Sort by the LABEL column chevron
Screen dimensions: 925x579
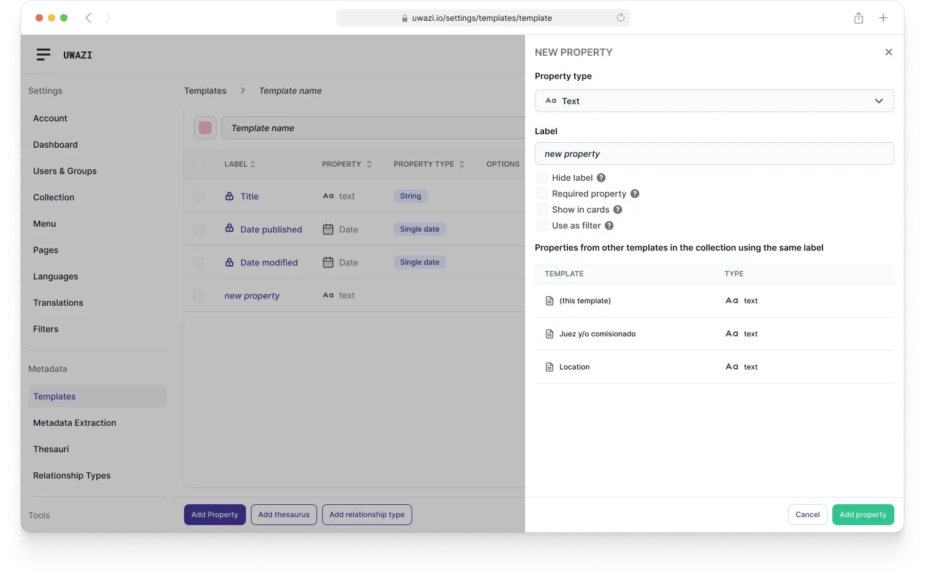coord(254,164)
